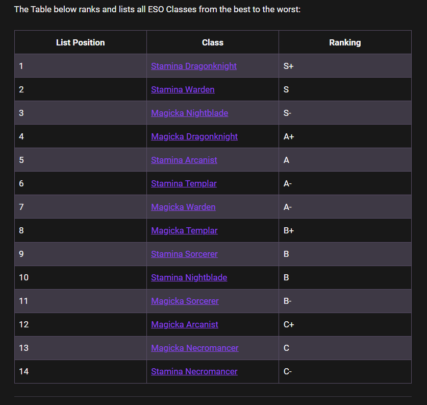427x405 pixels.
Task: Open the Magicka Necromancer link
Action: click(195, 348)
